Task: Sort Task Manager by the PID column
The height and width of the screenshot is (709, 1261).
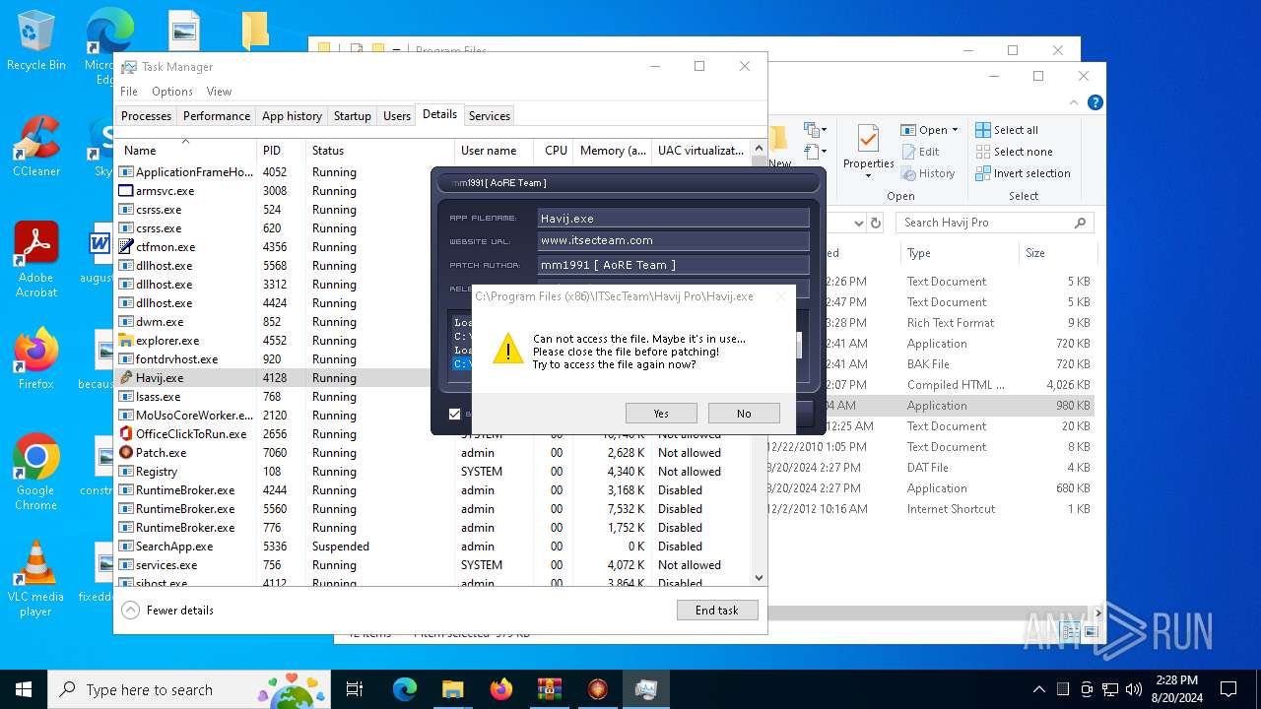Action: [x=282, y=151]
